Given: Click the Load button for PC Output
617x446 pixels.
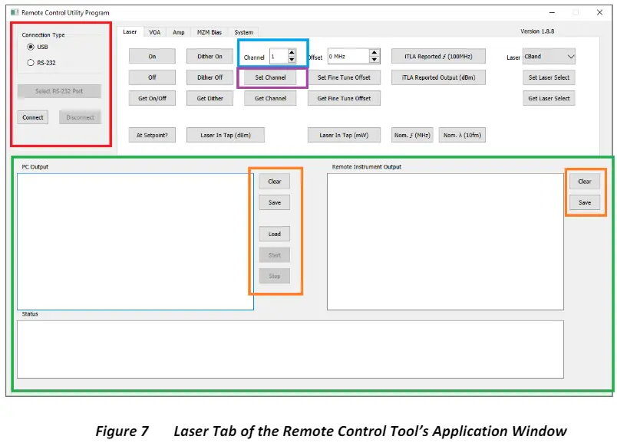Looking at the screenshot, I should [275, 234].
